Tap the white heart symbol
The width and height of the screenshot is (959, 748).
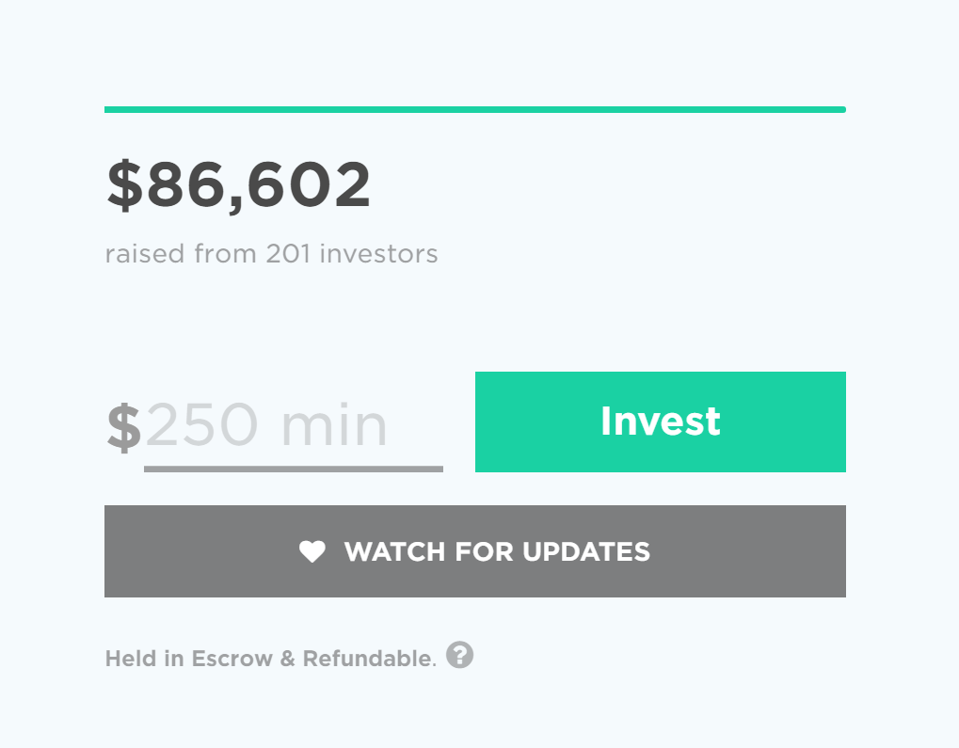click(312, 551)
